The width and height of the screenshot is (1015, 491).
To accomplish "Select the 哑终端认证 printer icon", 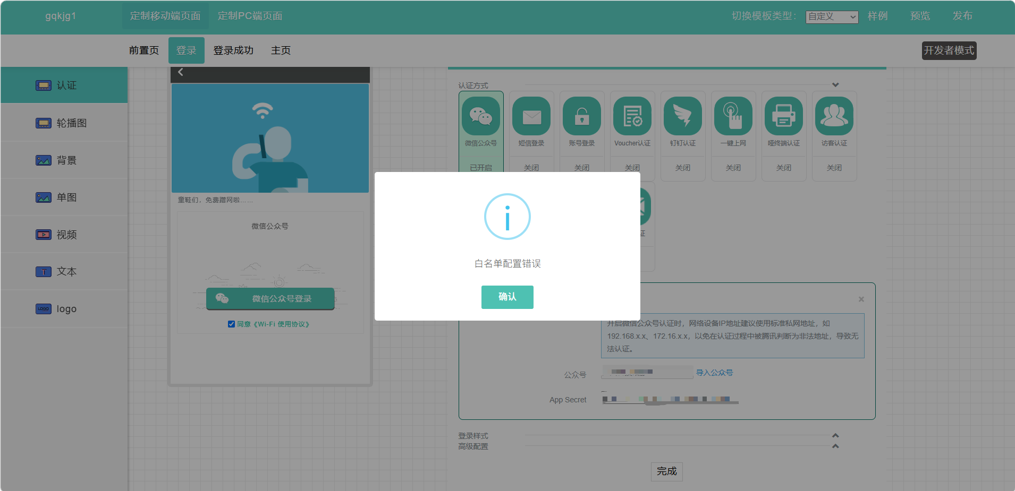I will point(784,116).
